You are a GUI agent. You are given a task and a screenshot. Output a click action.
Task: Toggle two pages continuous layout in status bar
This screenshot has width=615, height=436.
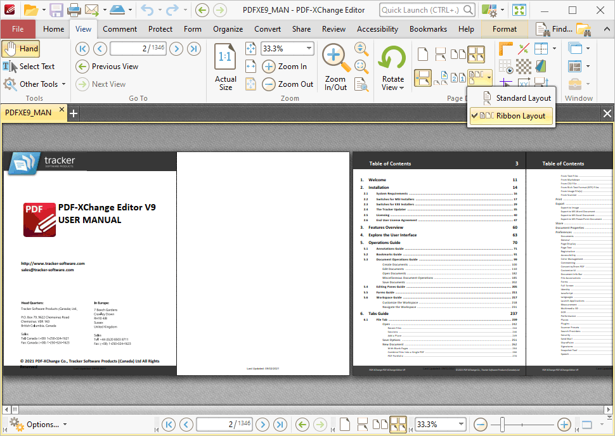click(x=398, y=425)
